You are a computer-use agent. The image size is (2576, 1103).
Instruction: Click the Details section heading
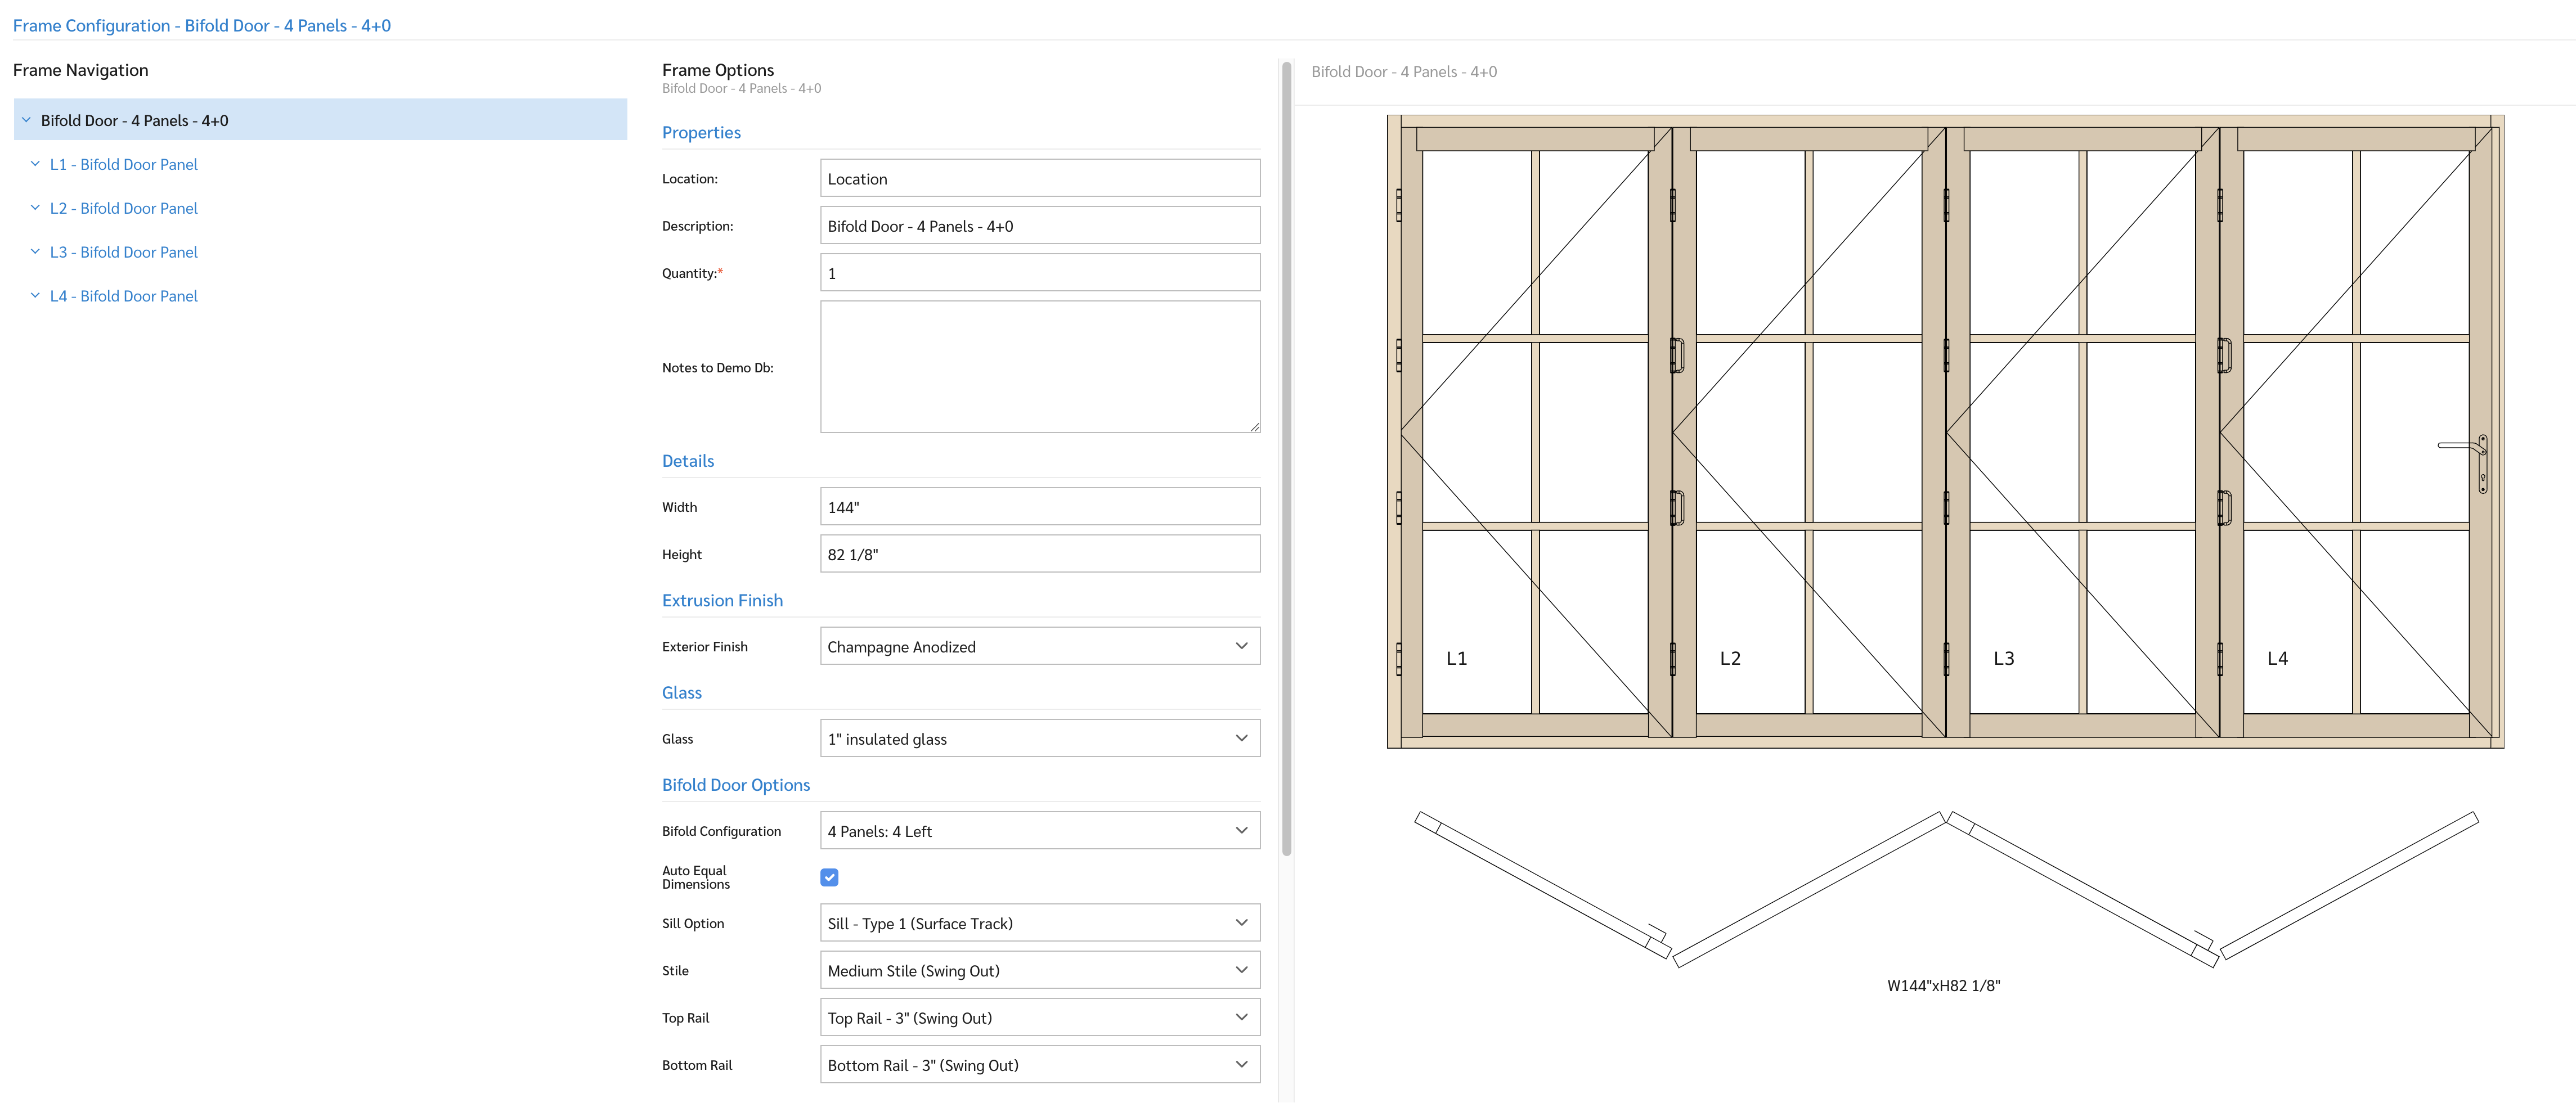pyautogui.click(x=688, y=461)
